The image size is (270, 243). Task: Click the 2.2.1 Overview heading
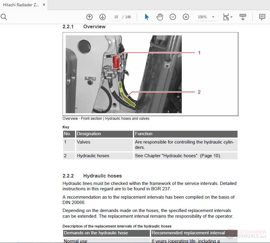[x=84, y=27]
